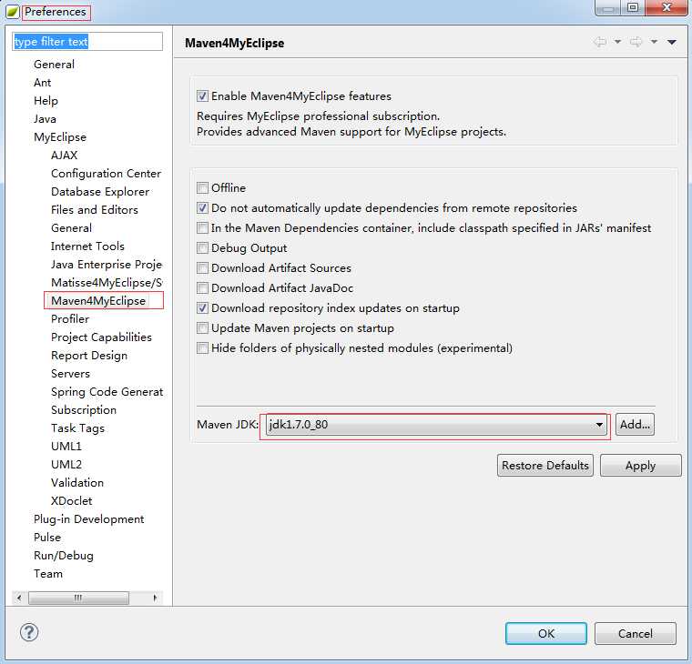Select Run/Debug
692x664 pixels.
click(64, 556)
